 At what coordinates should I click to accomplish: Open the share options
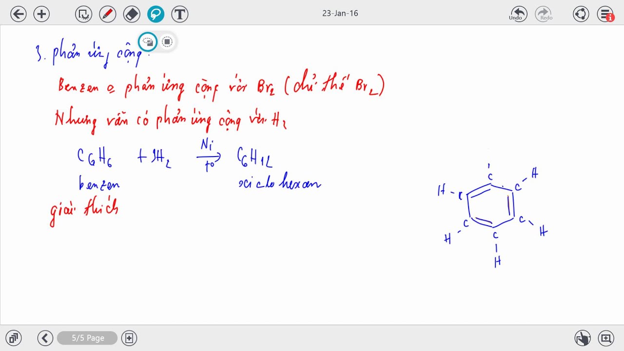[581, 14]
